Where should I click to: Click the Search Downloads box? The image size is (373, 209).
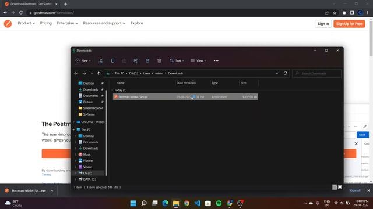[x=316, y=74]
